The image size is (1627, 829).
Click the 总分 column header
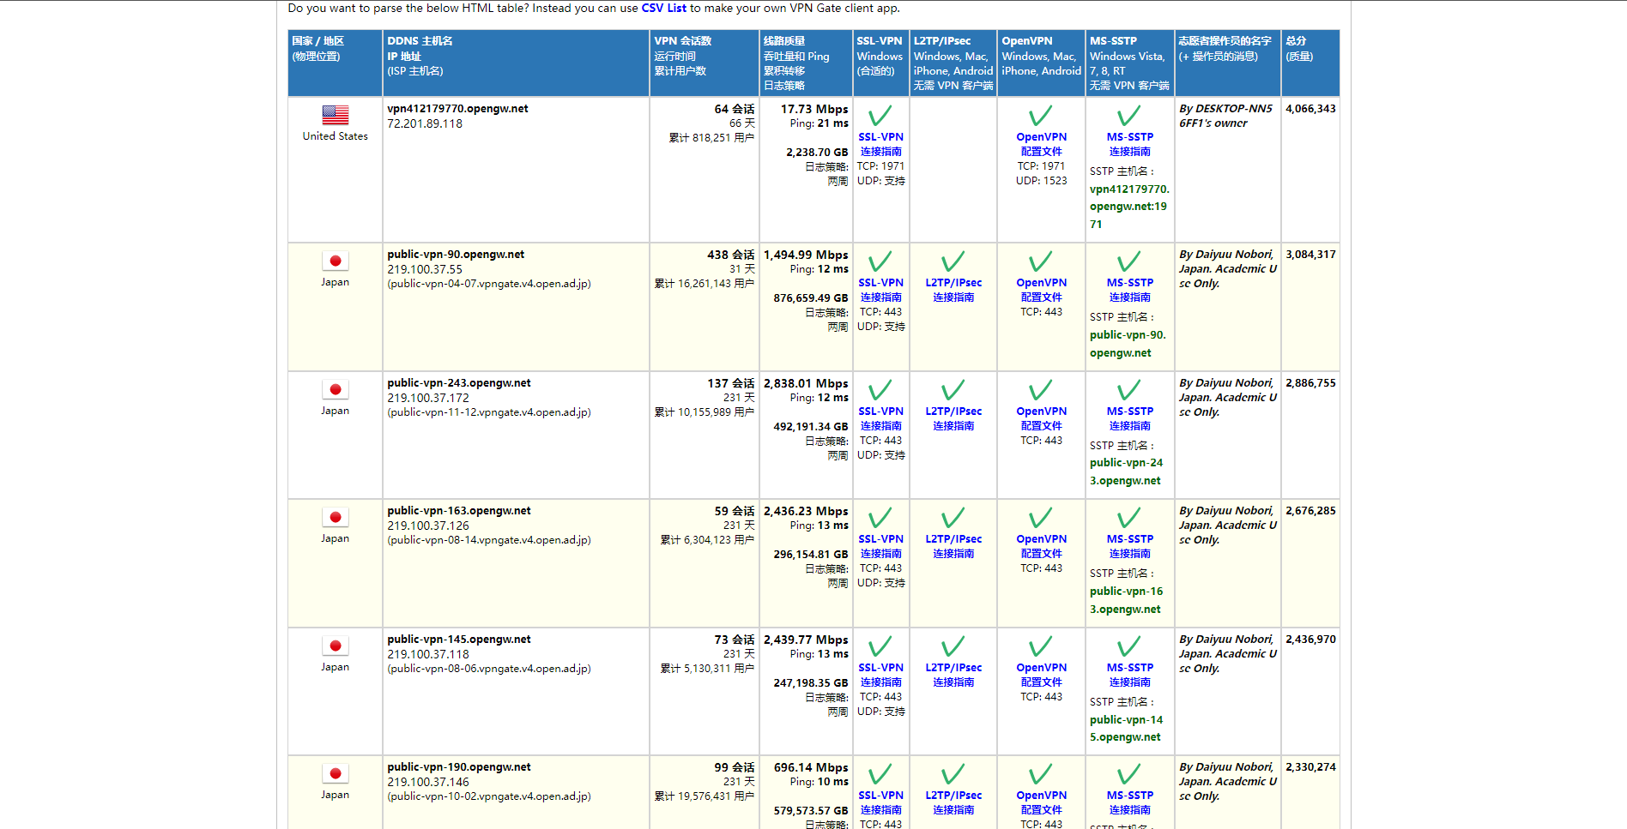pyautogui.click(x=1310, y=63)
